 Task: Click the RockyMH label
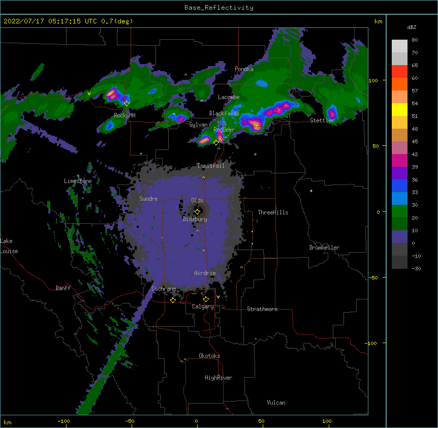pyautogui.click(x=124, y=115)
